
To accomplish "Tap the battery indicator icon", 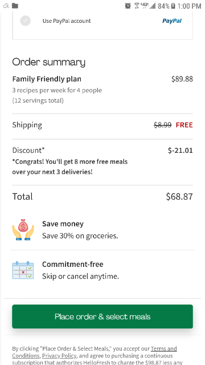I will pyautogui.click(x=173, y=6).
